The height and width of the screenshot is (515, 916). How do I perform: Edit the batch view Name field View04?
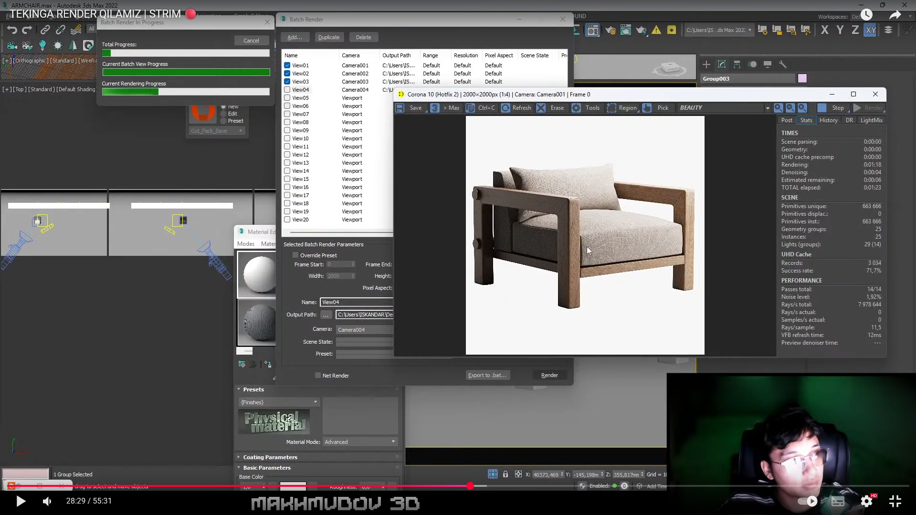click(x=357, y=302)
